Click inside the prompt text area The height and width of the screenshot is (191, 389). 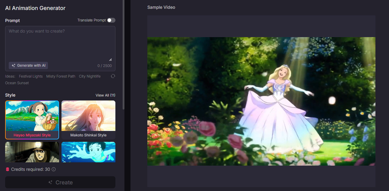point(60,43)
